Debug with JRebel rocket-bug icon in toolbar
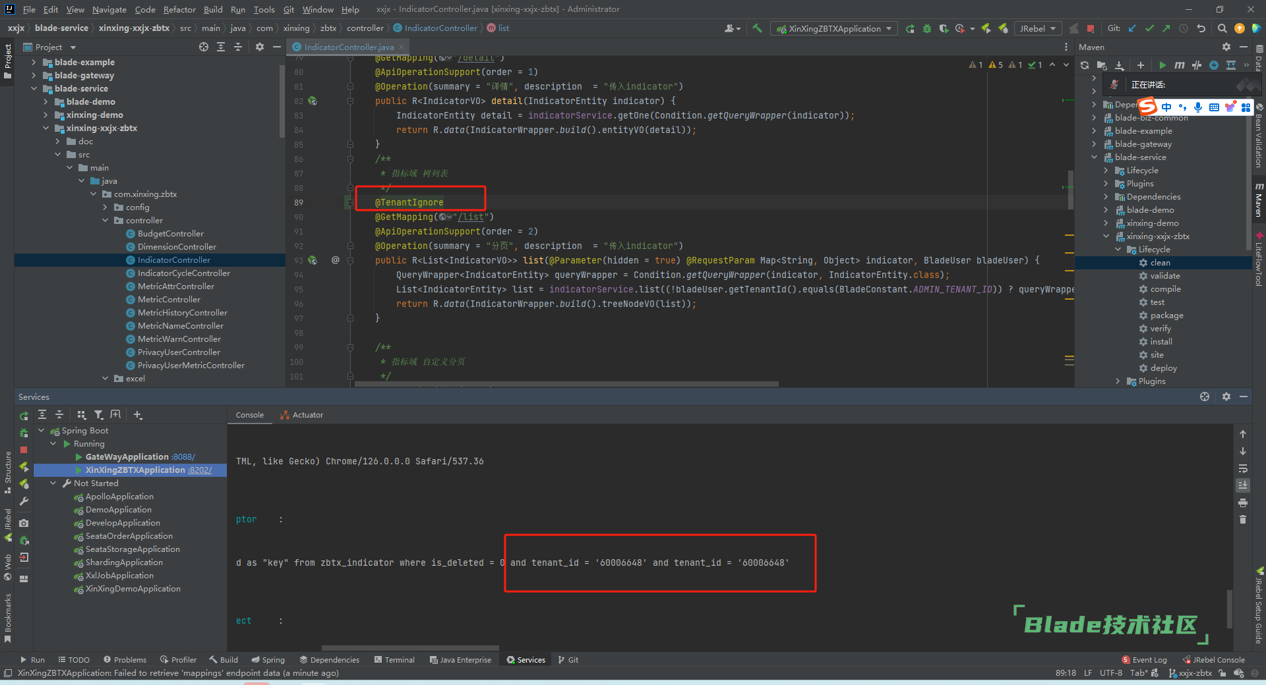The width and height of the screenshot is (1266, 685). point(1003,28)
